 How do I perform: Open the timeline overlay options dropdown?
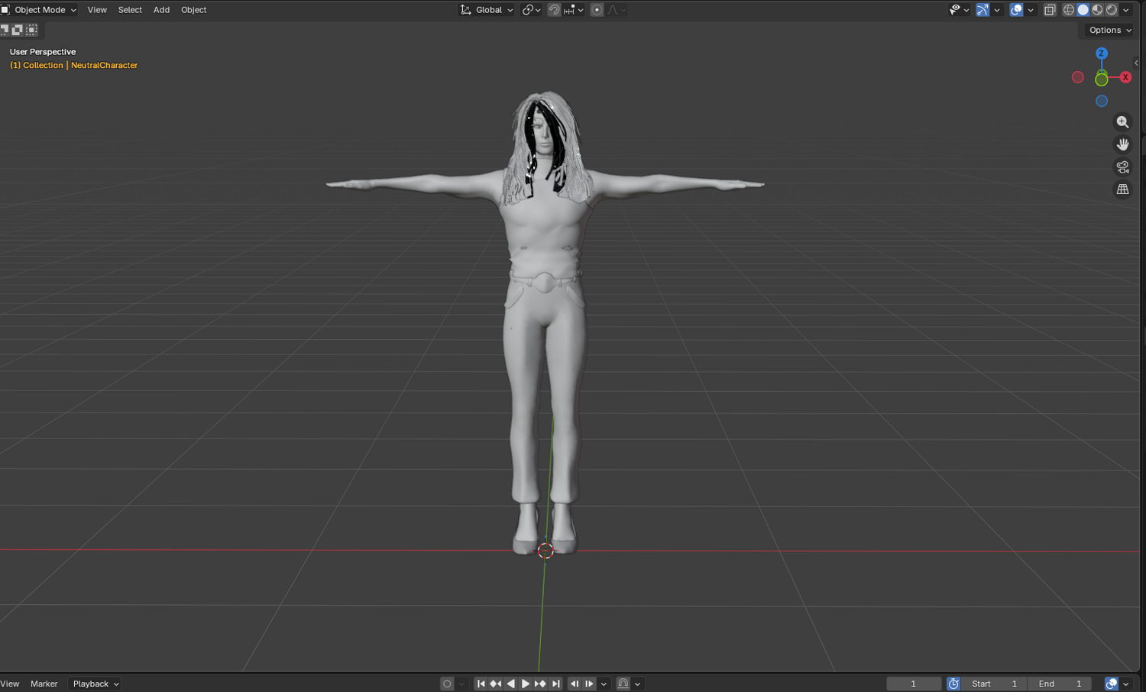pyautogui.click(x=1126, y=684)
